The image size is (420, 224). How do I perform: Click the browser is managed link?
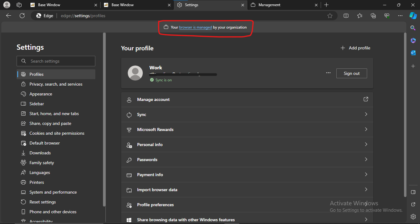pos(195,27)
